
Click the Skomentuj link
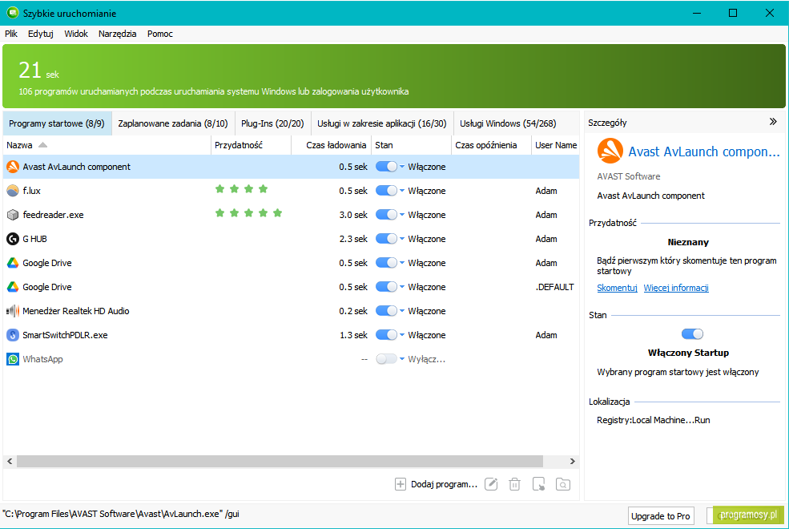tap(617, 288)
